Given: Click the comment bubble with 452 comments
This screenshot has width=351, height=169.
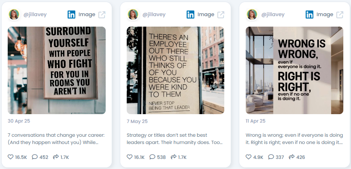Looking at the screenshot, I should pos(35,157).
